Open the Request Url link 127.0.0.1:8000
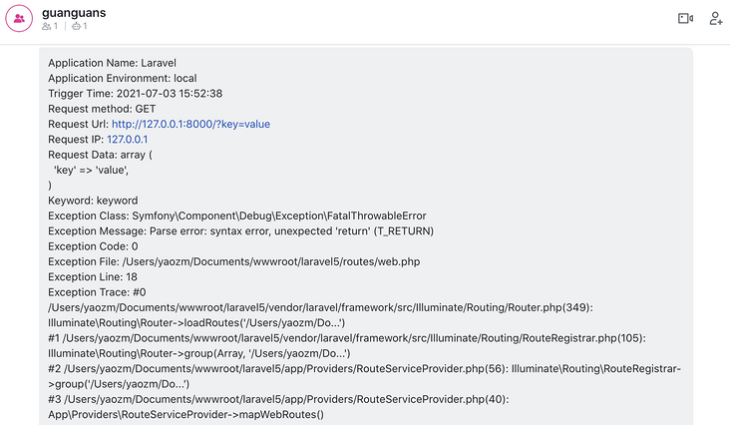 click(190, 125)
